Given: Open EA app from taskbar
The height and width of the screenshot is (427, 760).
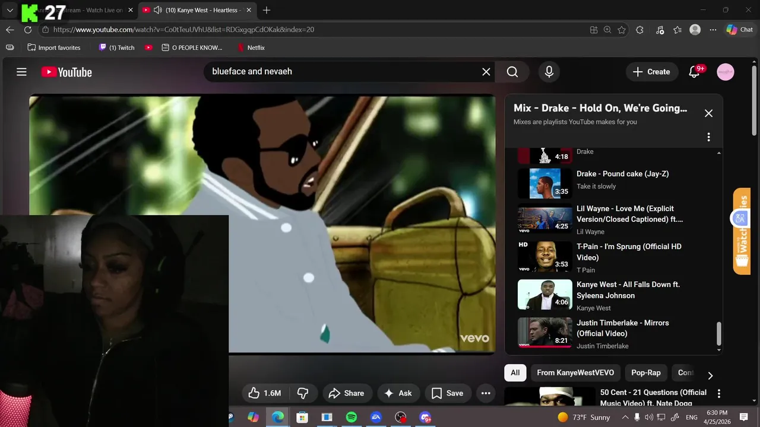Looking at the screenshot, I should coord(376,418).
